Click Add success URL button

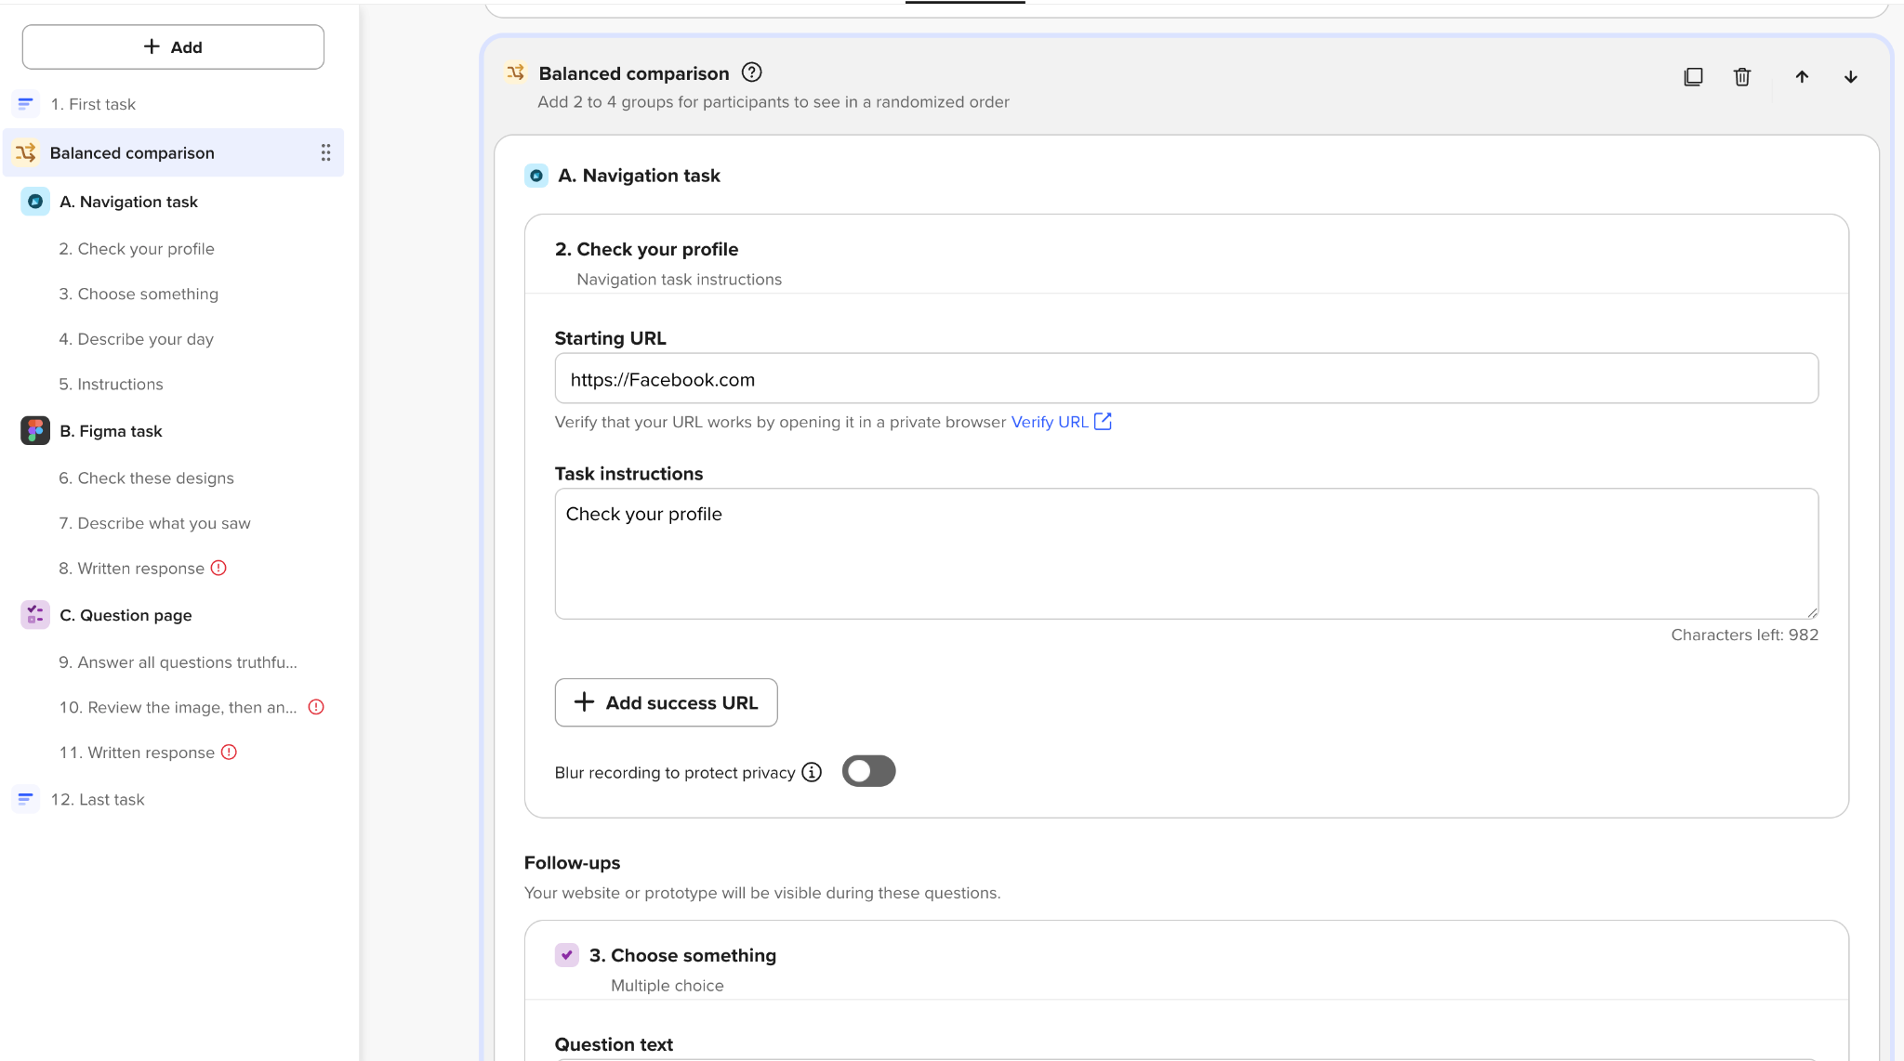point(666,702)
